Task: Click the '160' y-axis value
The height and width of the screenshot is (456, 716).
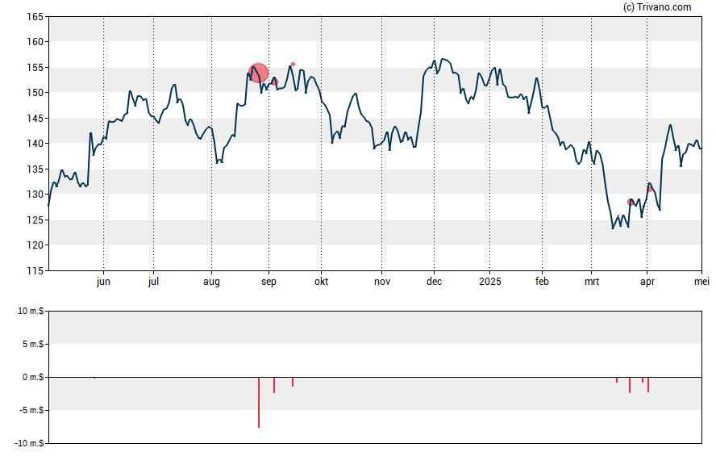Action: point(35,42)
